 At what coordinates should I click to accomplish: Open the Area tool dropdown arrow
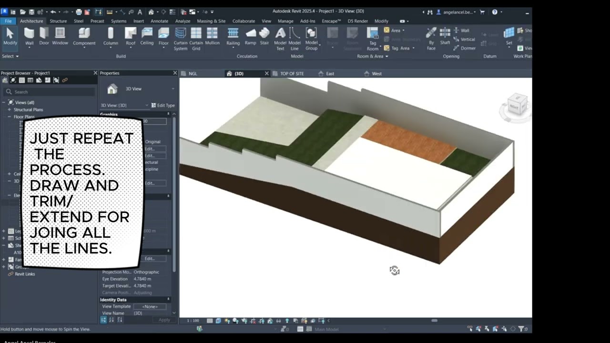[403, 30]
